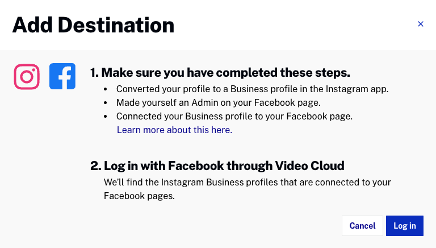Image resolution: width=436 pixels, height=248 pixels.
Task: Click the step number '2.' in the second heading
Action: pyautogui.click(x=95, y=166)
